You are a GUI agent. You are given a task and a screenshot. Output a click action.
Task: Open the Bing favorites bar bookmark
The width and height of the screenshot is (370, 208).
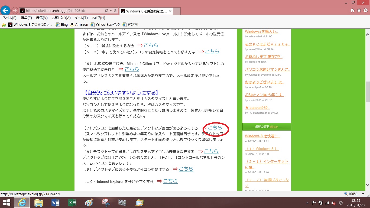tap(62, 25)
